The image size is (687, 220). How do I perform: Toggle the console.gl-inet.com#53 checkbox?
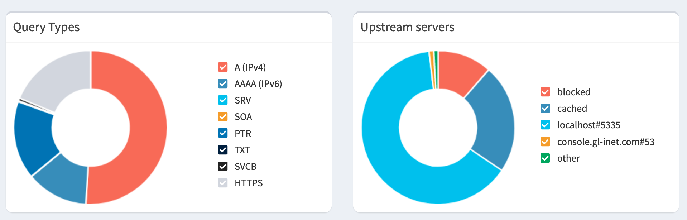(x=545, y=142)
